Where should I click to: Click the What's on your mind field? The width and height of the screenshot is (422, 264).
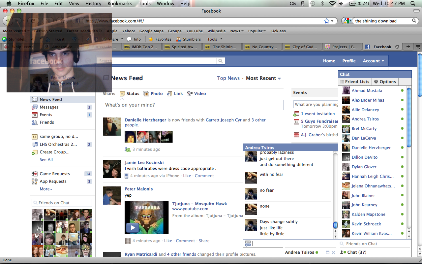(193, 105)
